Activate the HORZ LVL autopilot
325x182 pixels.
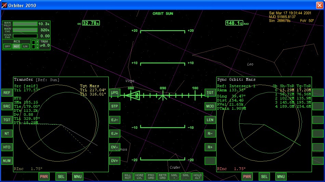(139, 177)
